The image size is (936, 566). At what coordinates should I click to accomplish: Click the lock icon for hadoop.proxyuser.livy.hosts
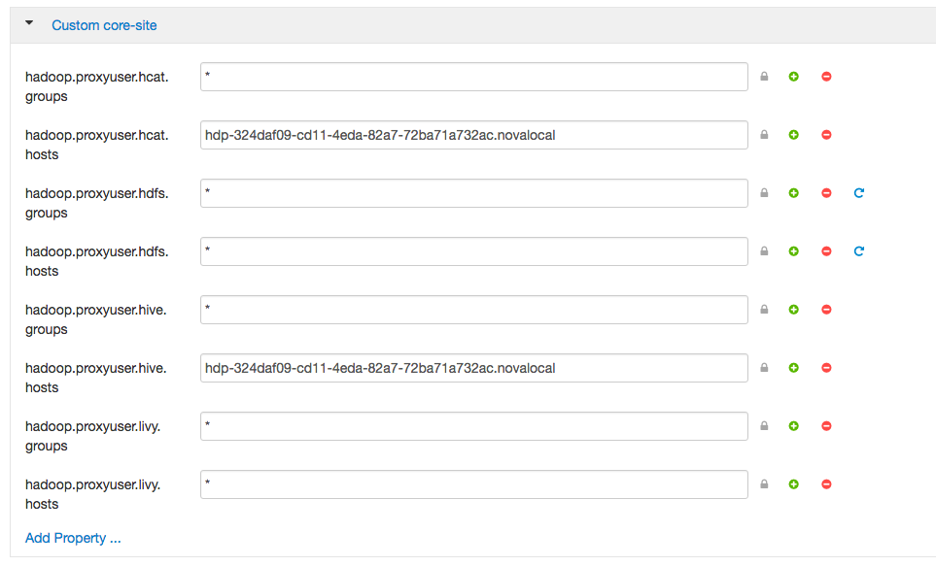[x=764, y=484]
